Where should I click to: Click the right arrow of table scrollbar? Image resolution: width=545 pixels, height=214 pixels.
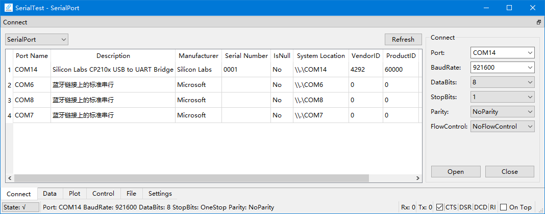pos(418,178)
